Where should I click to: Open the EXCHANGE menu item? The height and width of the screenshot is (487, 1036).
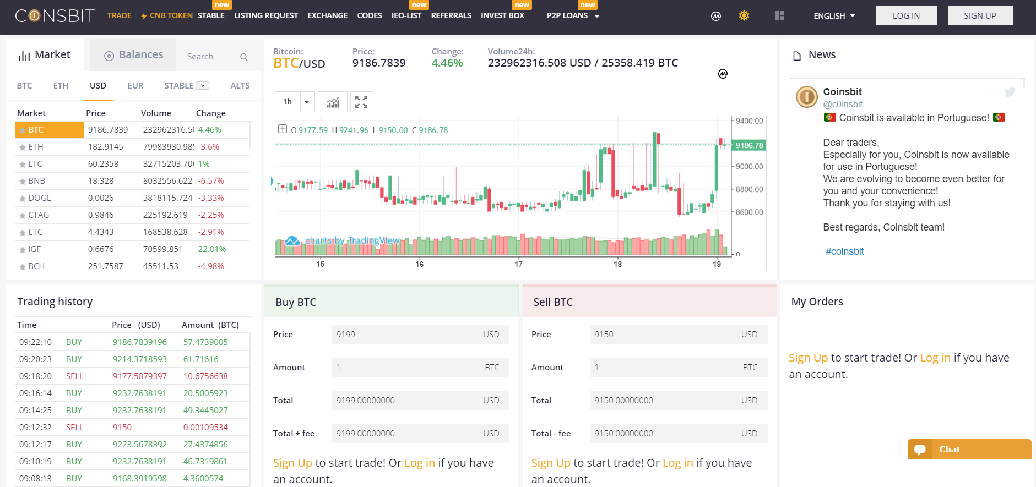pyautogui.click(x=328, y=15)
